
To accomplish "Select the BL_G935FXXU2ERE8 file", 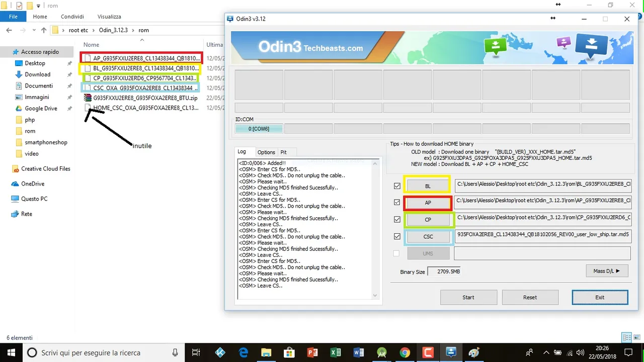I will [x=142, y=68].
